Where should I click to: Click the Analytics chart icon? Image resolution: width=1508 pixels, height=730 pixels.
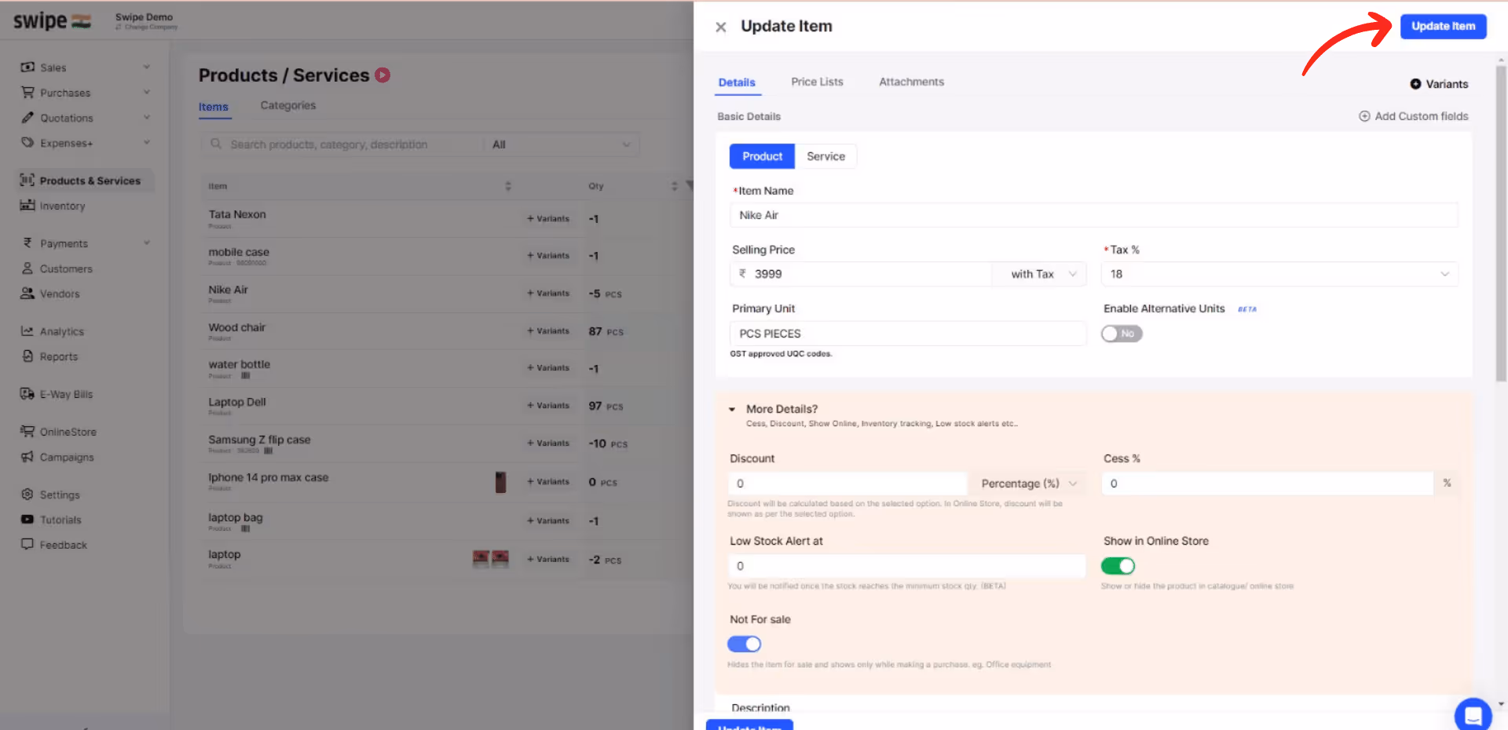[x=27, y=331]
